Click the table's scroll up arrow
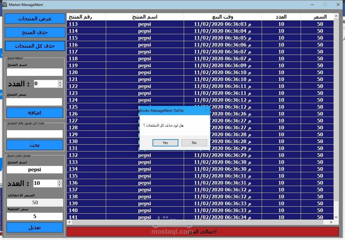The width and height of the screenshot is (345, 240). coord(336,16)
